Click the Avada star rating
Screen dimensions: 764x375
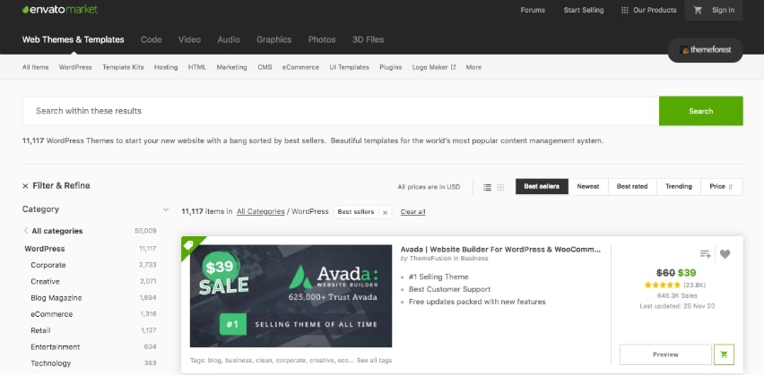[x=662, y=285]
